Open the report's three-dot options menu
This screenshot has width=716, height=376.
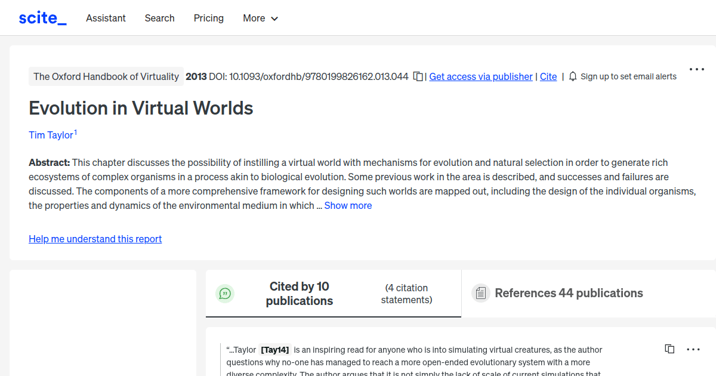coord(697,69)
